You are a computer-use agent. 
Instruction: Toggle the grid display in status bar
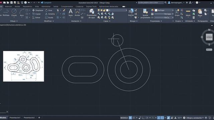point(130,118)
